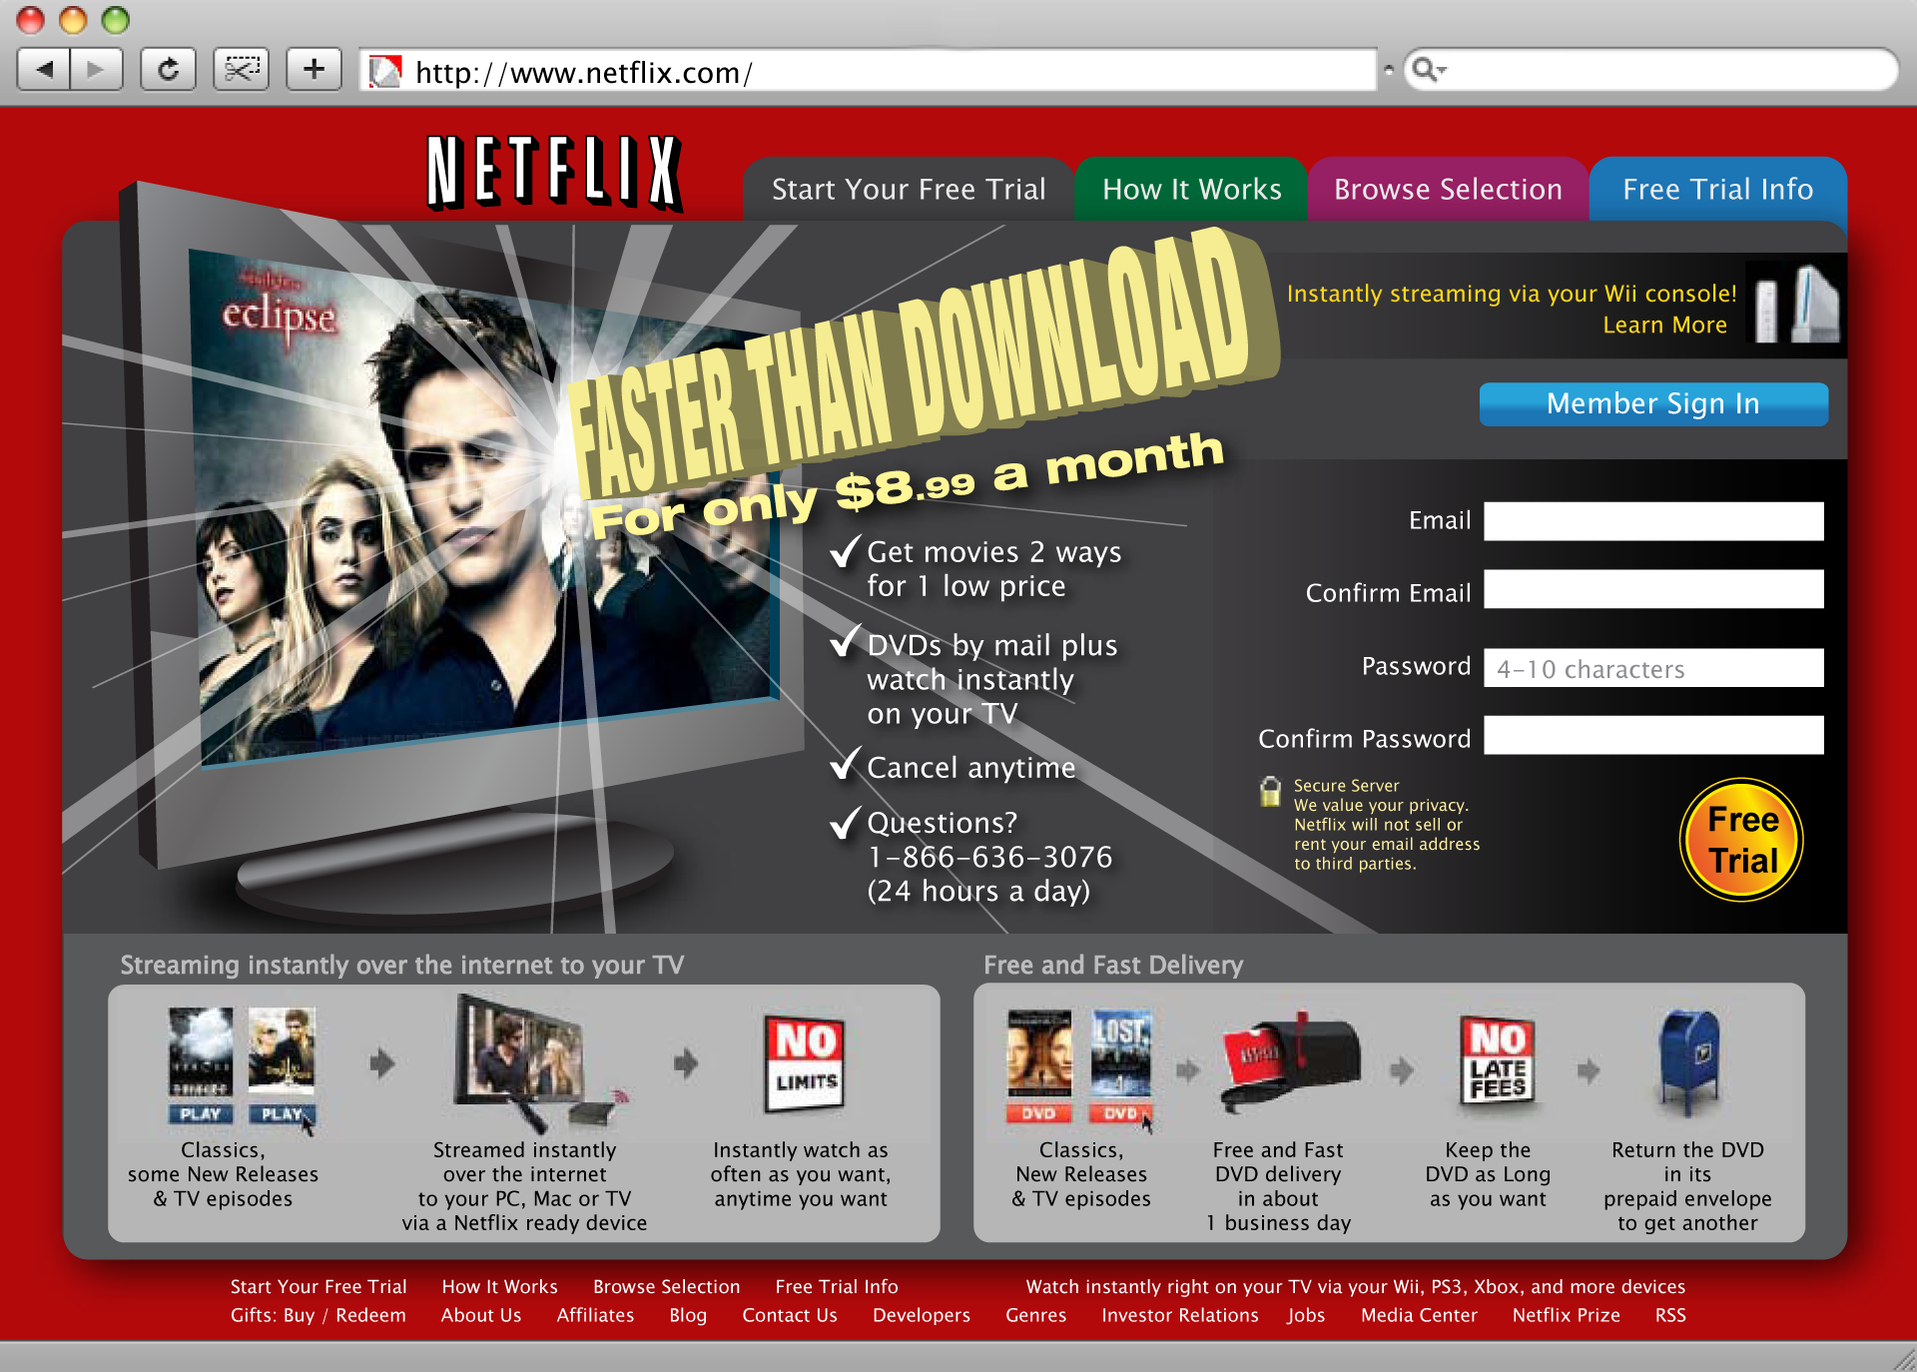Click footer Gifts Buy link
The width and height of the screenshot is (1917, 1372).
click(x=273, y=1315)
